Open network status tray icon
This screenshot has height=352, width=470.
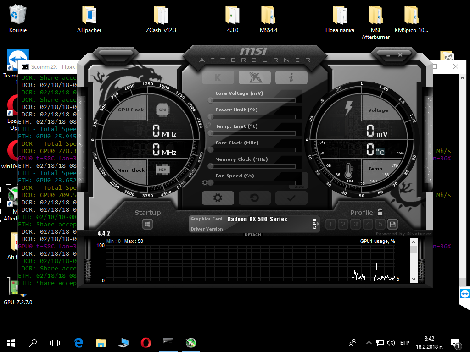click(x=380, y=343)
